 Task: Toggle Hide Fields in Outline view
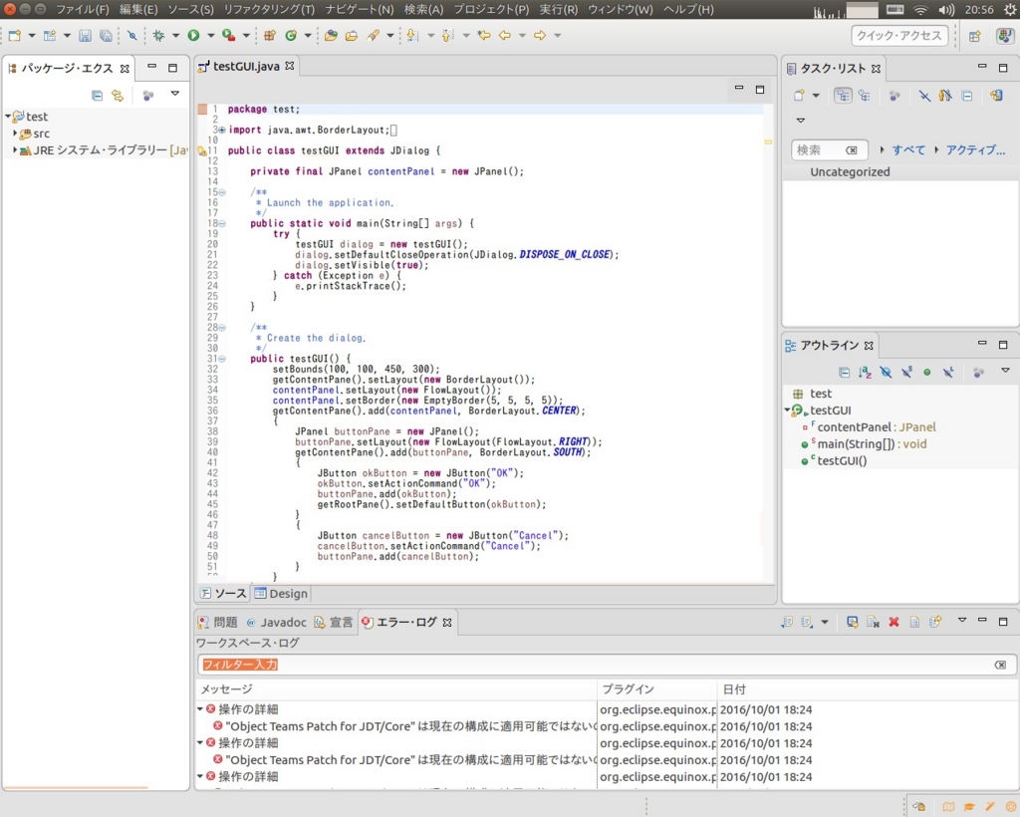(886, 373)
